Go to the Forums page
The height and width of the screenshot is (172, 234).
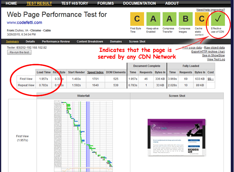point(106,3)
